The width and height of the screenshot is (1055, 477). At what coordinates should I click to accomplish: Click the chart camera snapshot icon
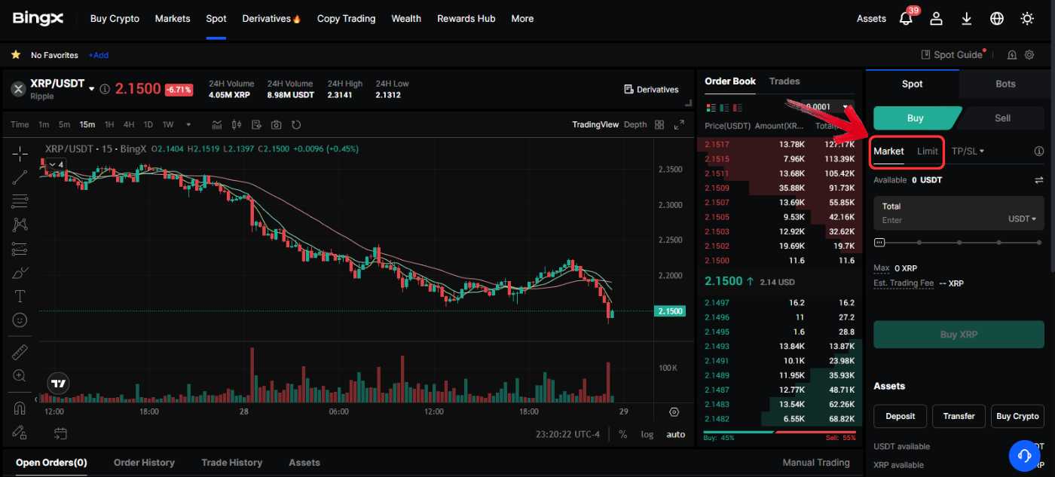[x=277, y=124]
